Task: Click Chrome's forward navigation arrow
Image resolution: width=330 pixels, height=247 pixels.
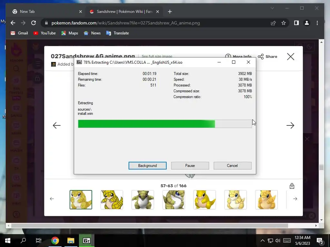Action: pos(23,23)
